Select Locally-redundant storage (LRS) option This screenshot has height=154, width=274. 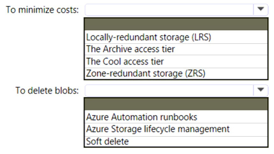[176, 37]
